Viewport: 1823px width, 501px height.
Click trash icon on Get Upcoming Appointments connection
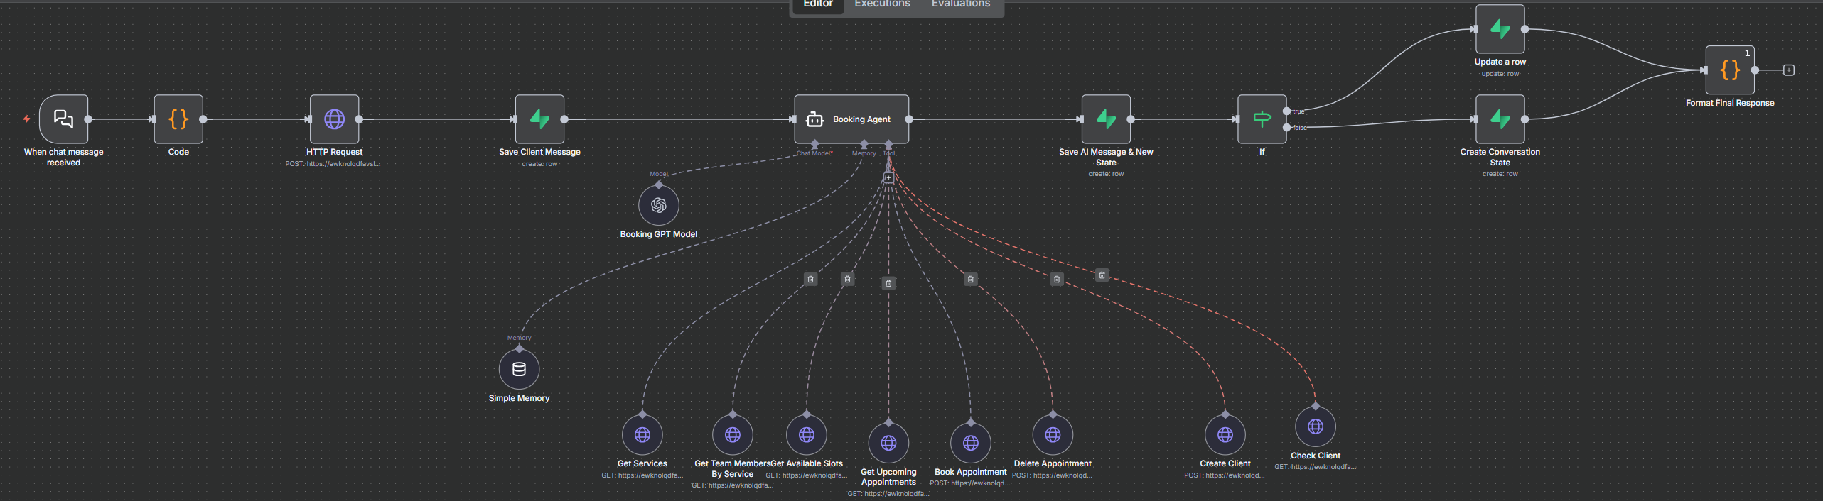click(888, 283)
